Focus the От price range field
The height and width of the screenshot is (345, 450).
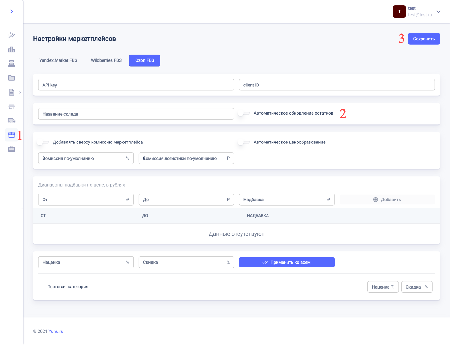86,199
